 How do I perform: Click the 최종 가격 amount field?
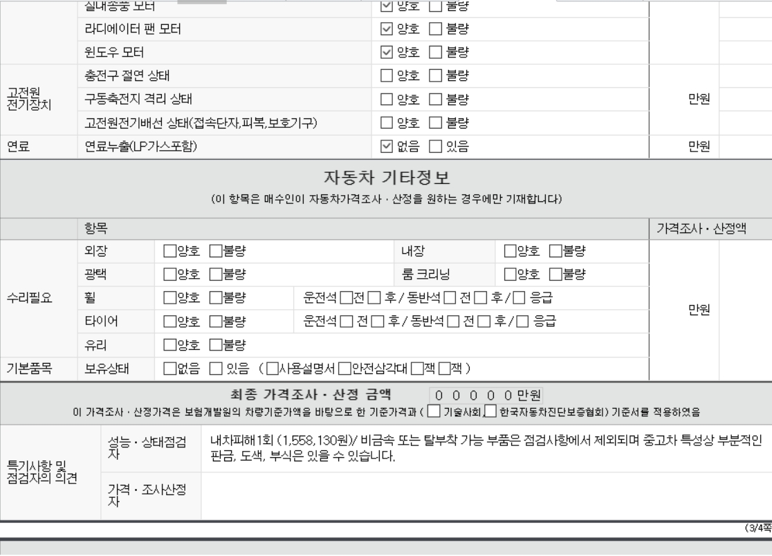[485, 396]
